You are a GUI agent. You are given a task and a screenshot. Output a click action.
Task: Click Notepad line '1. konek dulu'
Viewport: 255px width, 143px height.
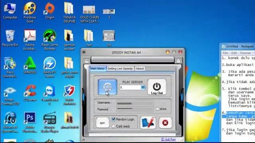pos(238,58)
